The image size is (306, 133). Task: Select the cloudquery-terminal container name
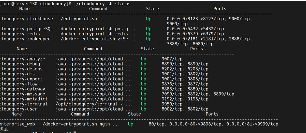pos(24,104)
